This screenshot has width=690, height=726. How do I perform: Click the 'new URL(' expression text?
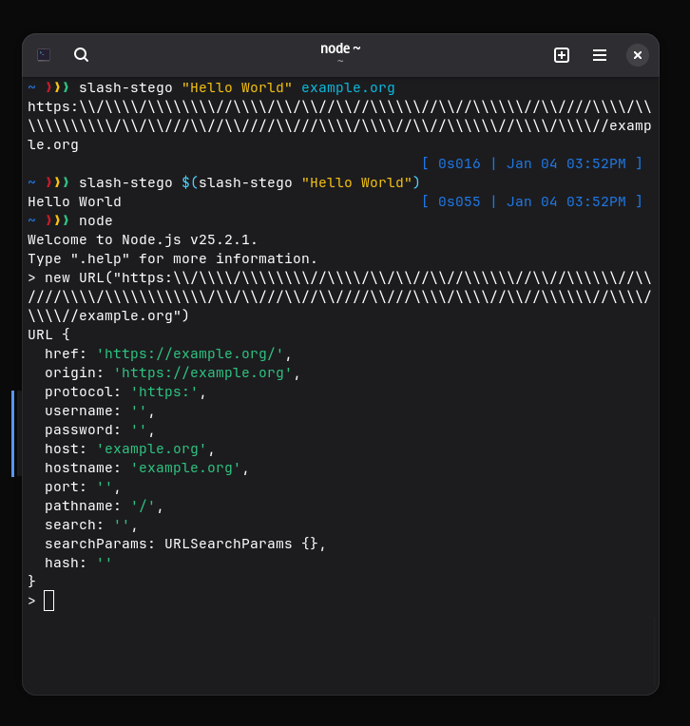(79, 277)
